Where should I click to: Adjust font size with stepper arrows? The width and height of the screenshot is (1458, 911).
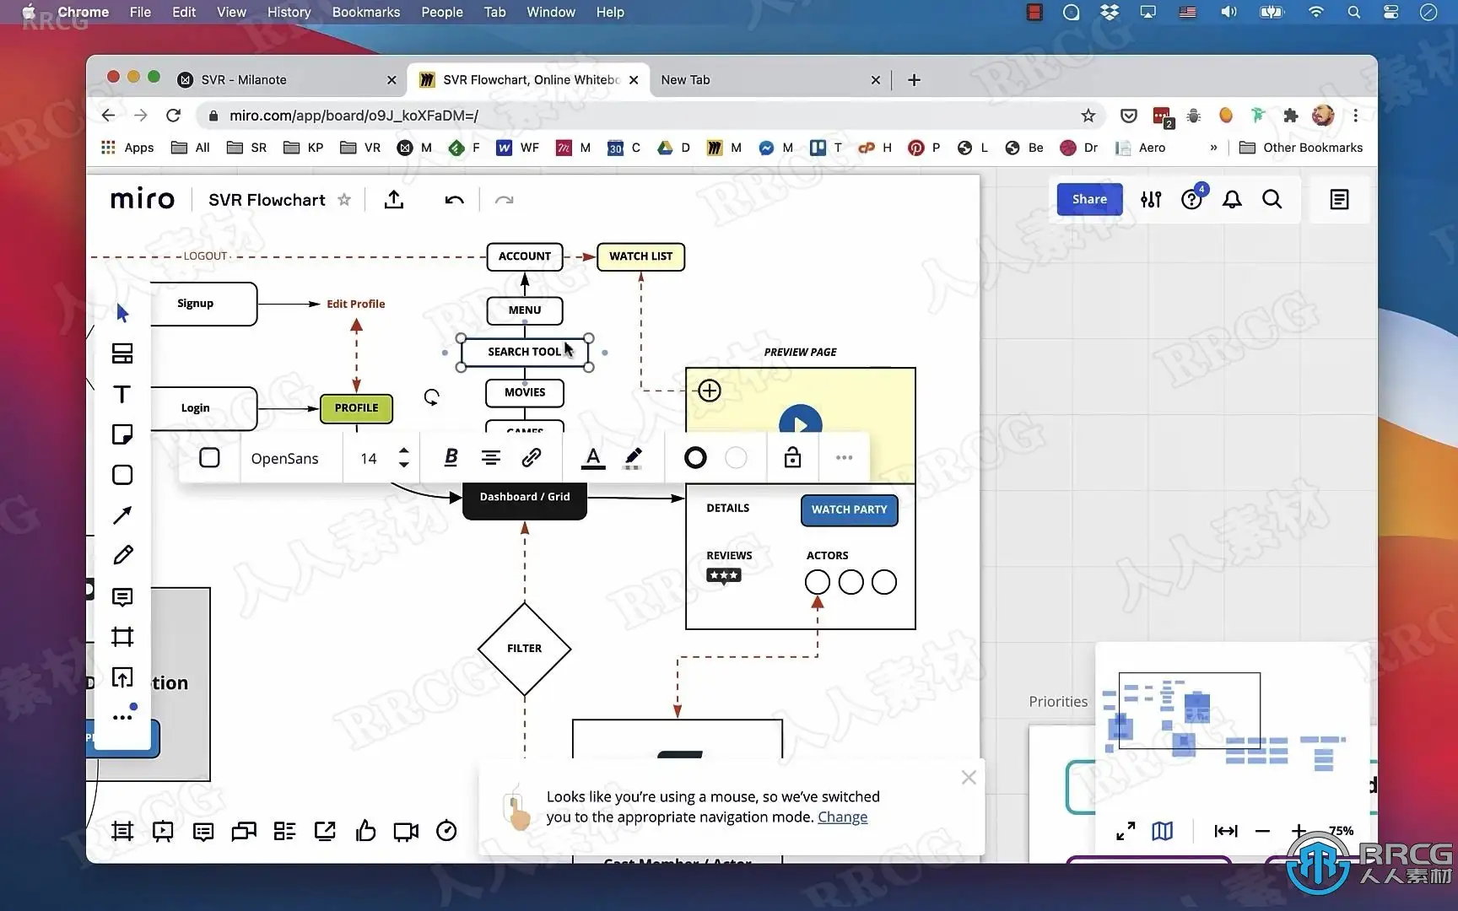click(x=404, y=458)
